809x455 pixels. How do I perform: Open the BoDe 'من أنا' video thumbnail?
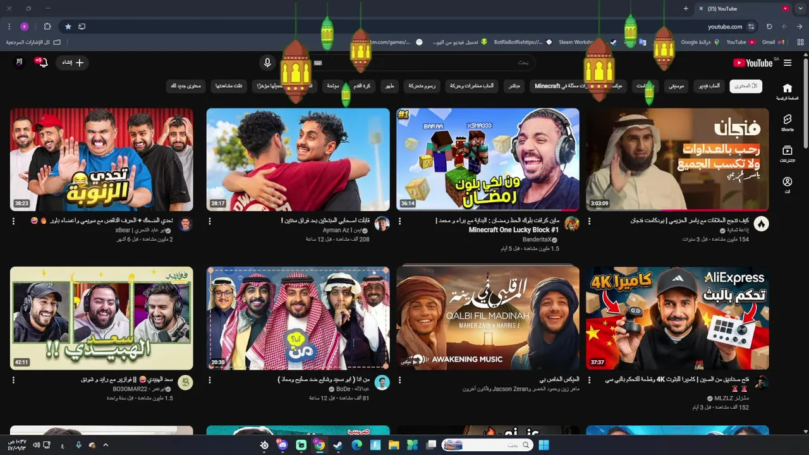(x=298, y=318)
